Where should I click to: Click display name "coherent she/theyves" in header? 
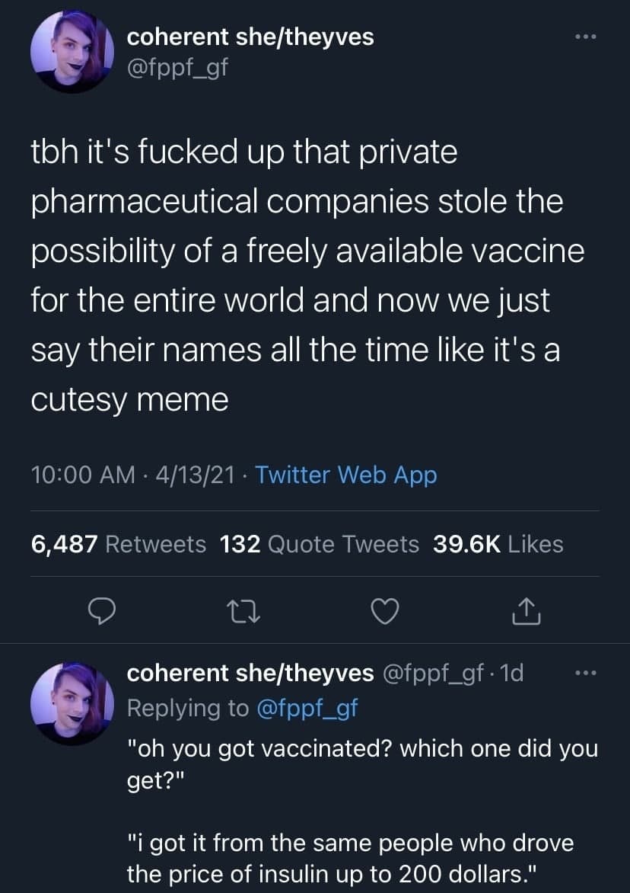[x=250, y=36]
